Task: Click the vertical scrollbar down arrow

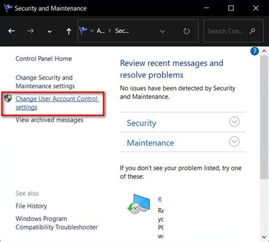Action: (264, 237)
